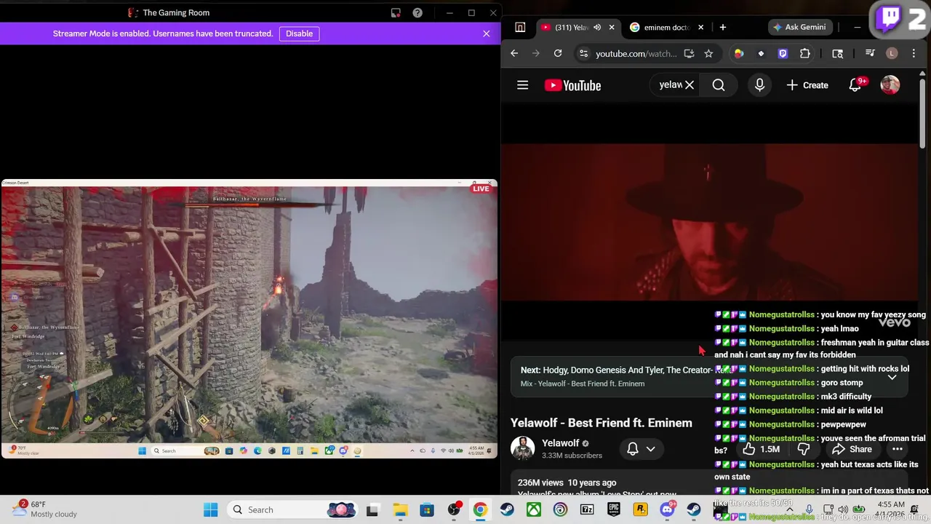This screenshot has height=524, width=931.
Task: Click the 236M views 10 years ago text
Action: click(567, 483)
